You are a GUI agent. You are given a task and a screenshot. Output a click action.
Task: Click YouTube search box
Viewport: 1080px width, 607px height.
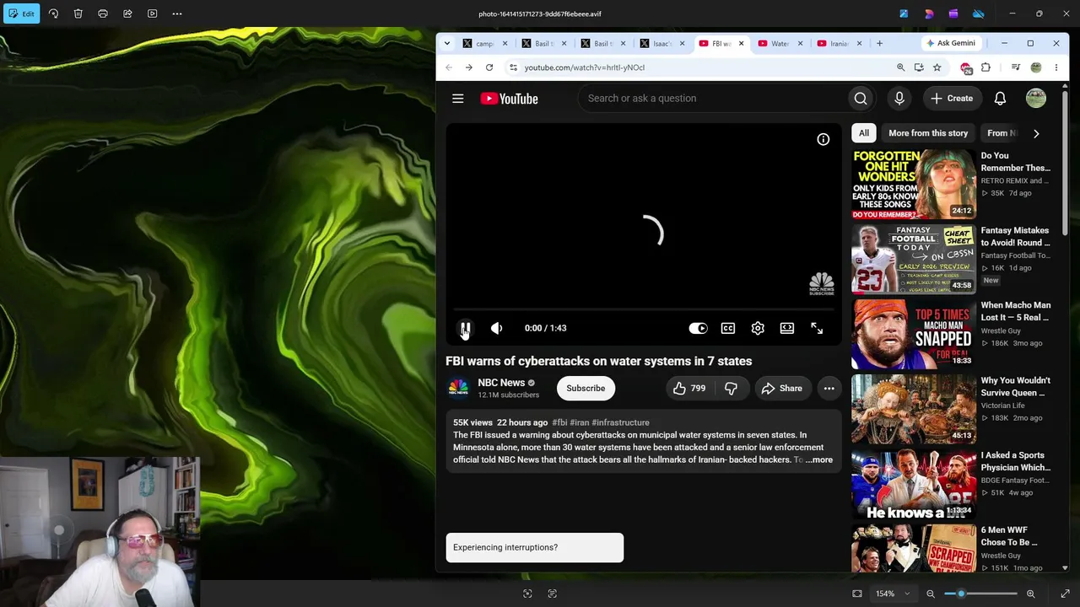pyautogui.click(x=712, y=99)
